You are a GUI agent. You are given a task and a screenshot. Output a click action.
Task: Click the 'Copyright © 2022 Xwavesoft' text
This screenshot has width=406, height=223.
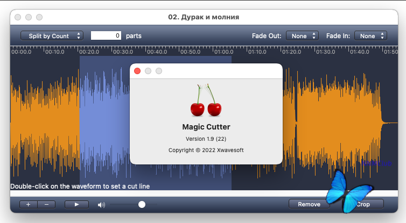pyautogui.click(x=206, y=150)
